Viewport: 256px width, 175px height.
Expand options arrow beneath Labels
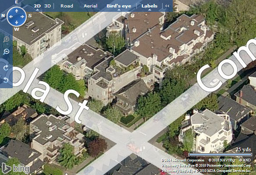tap(149, 10)
